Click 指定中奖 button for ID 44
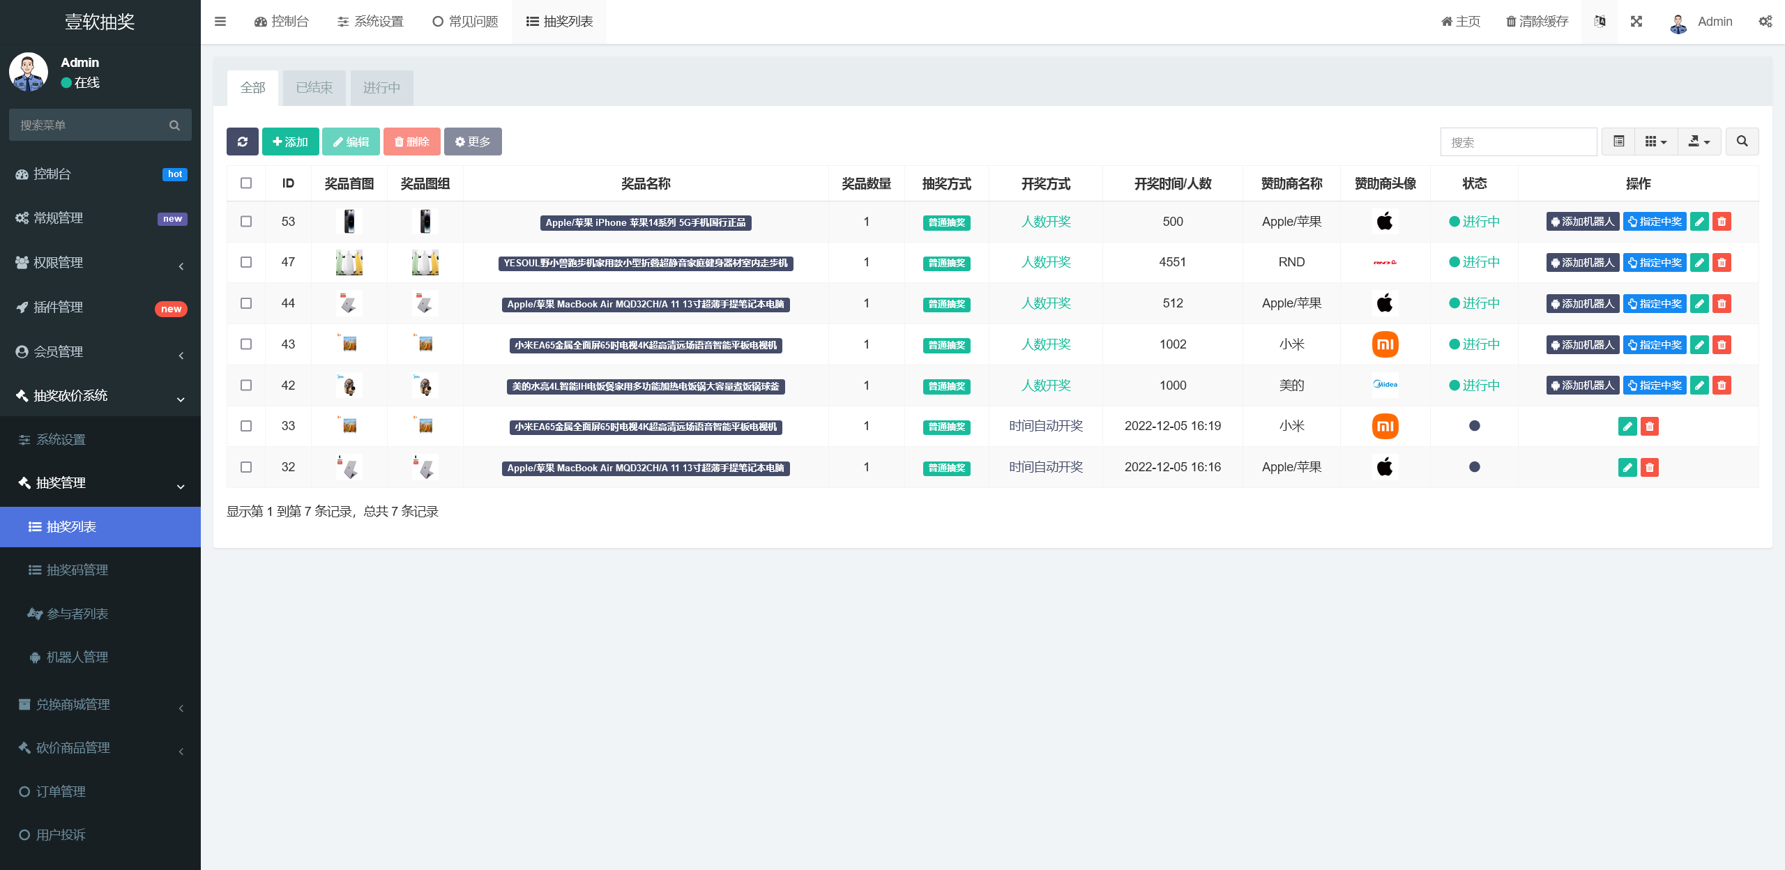The height and width of the screenshot is (870, 1785). click(1654, 303)
